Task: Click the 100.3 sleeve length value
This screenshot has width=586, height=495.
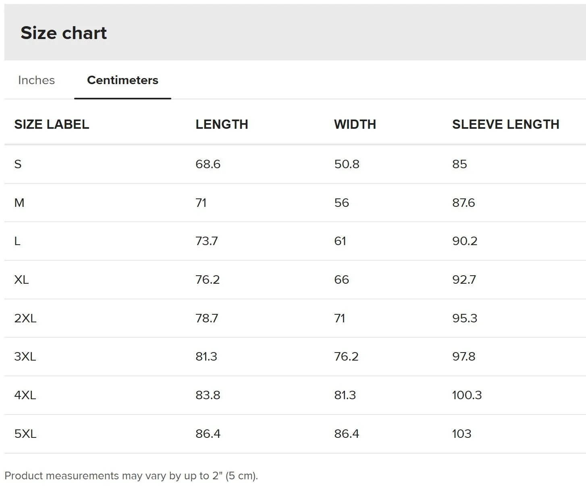Action: [467, 395]
